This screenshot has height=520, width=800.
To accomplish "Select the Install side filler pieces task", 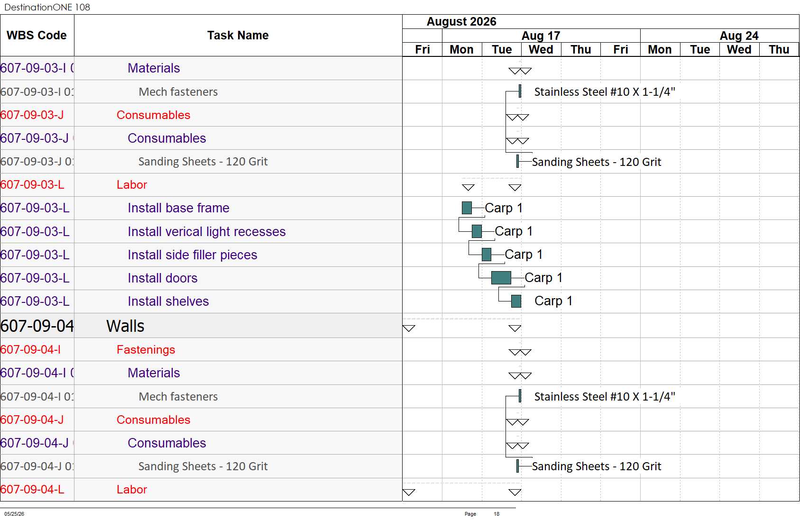I will [193, 255].
